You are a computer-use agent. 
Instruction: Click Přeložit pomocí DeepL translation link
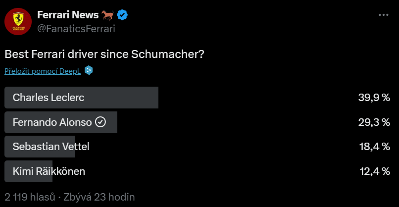[x=43, y=71]
